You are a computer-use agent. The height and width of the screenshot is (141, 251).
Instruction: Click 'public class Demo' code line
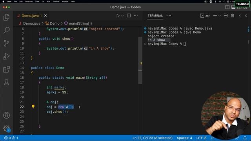click(47, 68)
